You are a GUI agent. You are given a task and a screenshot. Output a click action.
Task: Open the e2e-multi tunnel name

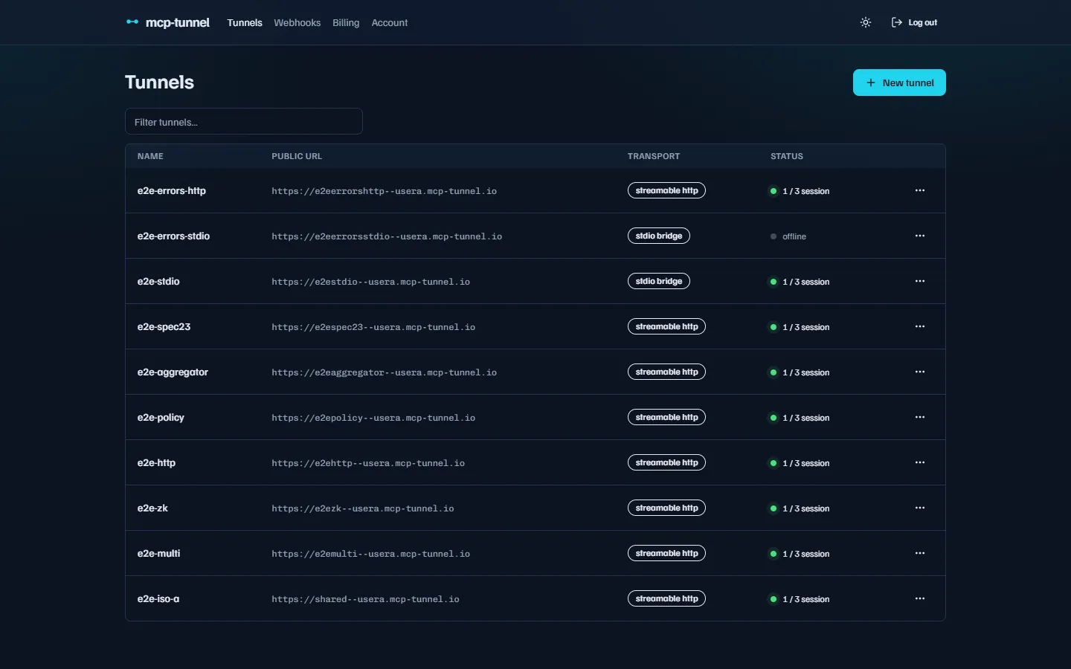coord(158,554)
